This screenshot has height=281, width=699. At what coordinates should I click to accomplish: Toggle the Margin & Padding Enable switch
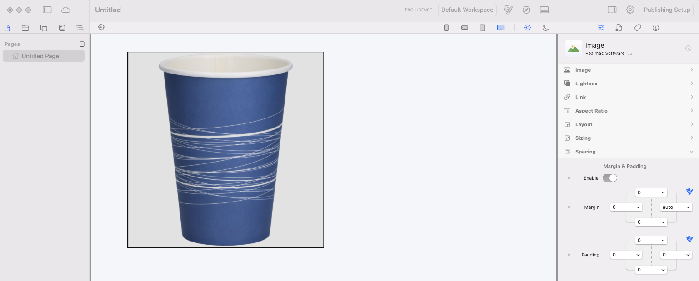[610, 178]
